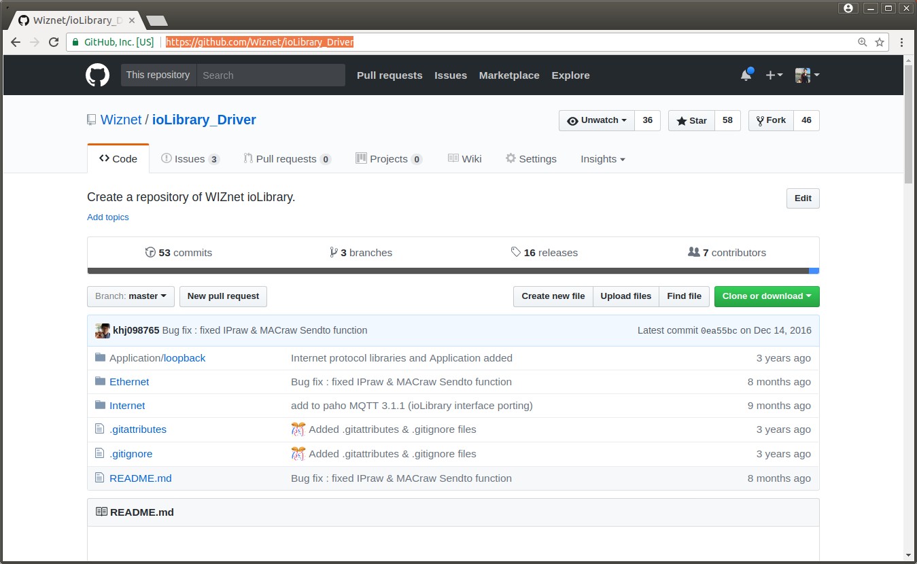Click the page vertical scrollbar thumb
The image size is (917, 564).
pyautogui.click(x=909, y=124)
